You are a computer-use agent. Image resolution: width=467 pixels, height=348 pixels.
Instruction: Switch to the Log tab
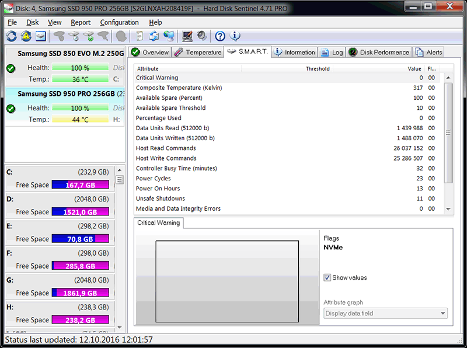coord(332,53)
